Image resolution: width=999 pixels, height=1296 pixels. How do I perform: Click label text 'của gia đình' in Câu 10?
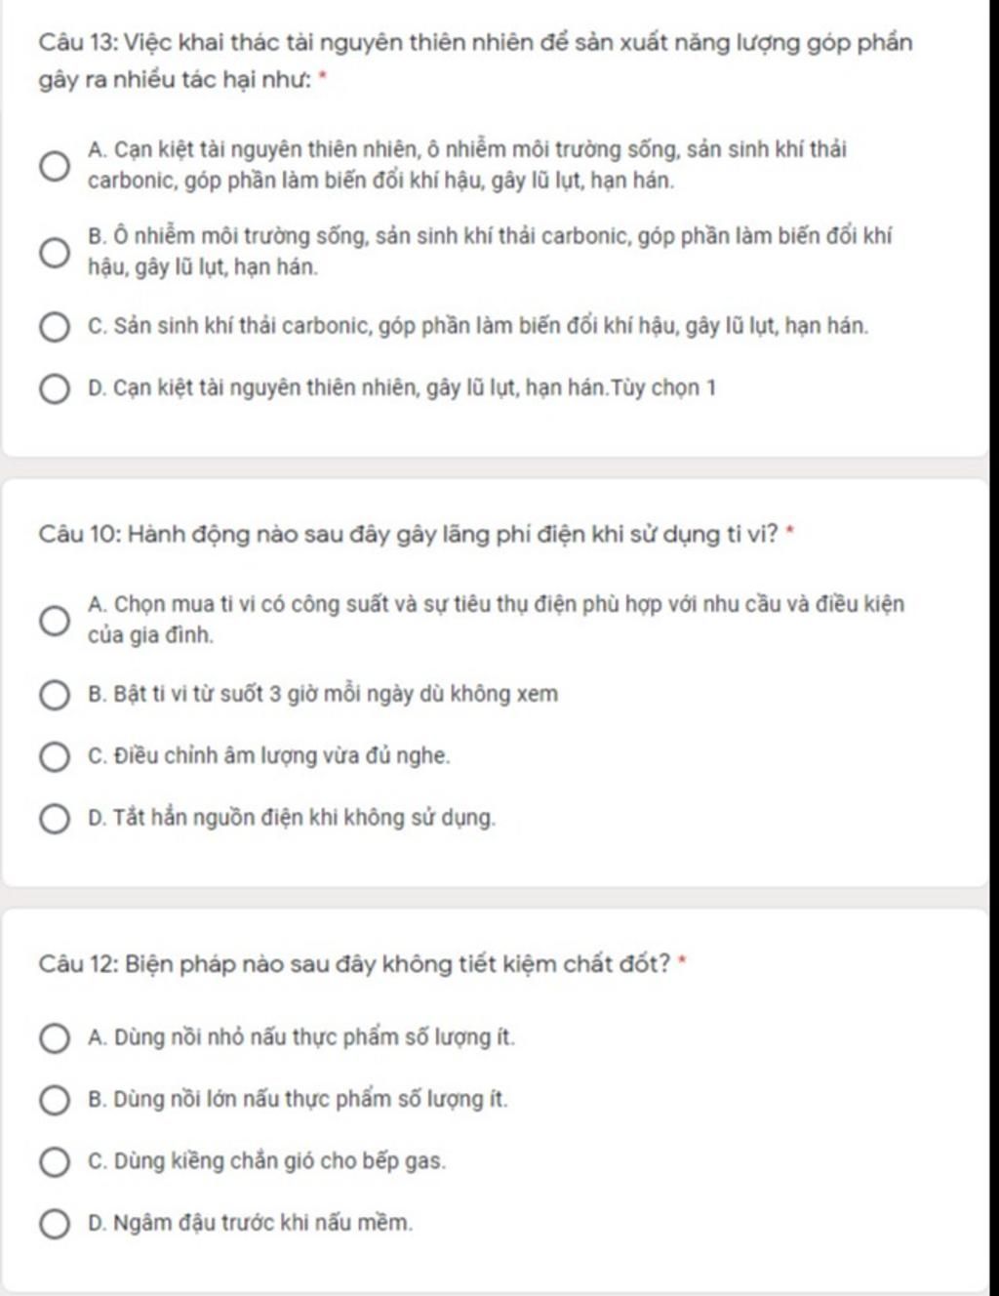pos(150,636)
